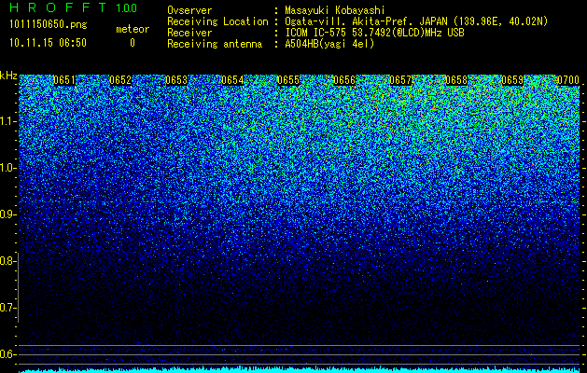The width and height of the screenshot is (587, 373).
Task: Click the Receiving antenna label
Action: pos(215,44)
